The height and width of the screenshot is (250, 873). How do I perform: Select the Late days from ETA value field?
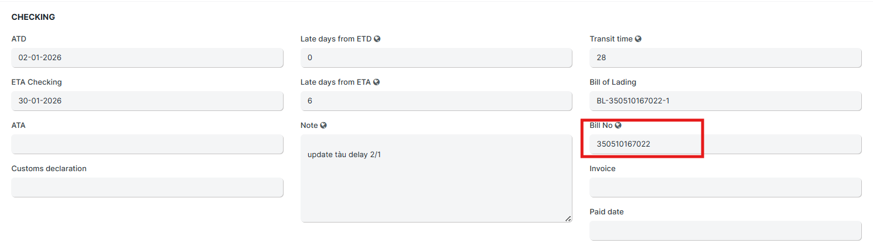(x=436, y=101)
